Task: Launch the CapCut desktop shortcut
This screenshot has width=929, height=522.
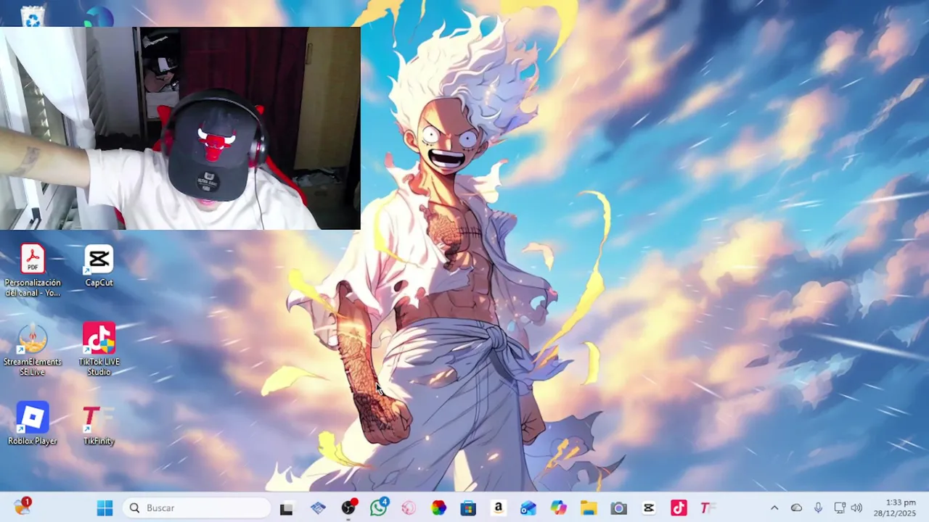Action: click(99, 267)
